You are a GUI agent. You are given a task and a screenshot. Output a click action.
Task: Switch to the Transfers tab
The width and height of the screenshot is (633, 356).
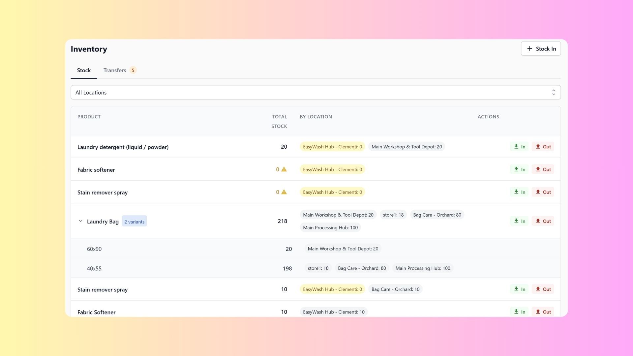pos(115,70)
